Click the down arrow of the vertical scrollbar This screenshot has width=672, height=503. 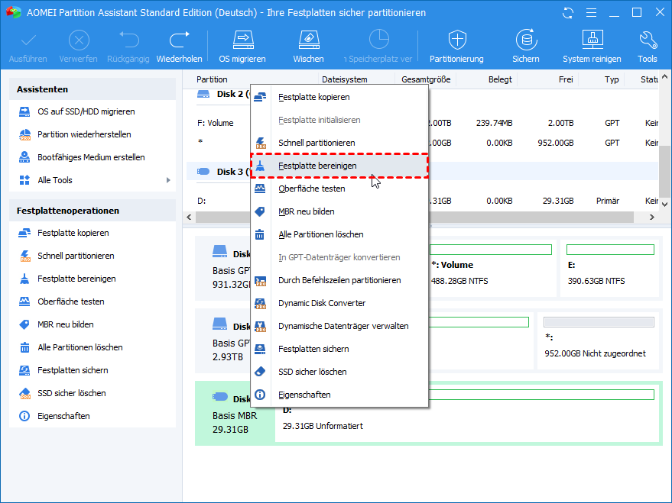(664, 204)
